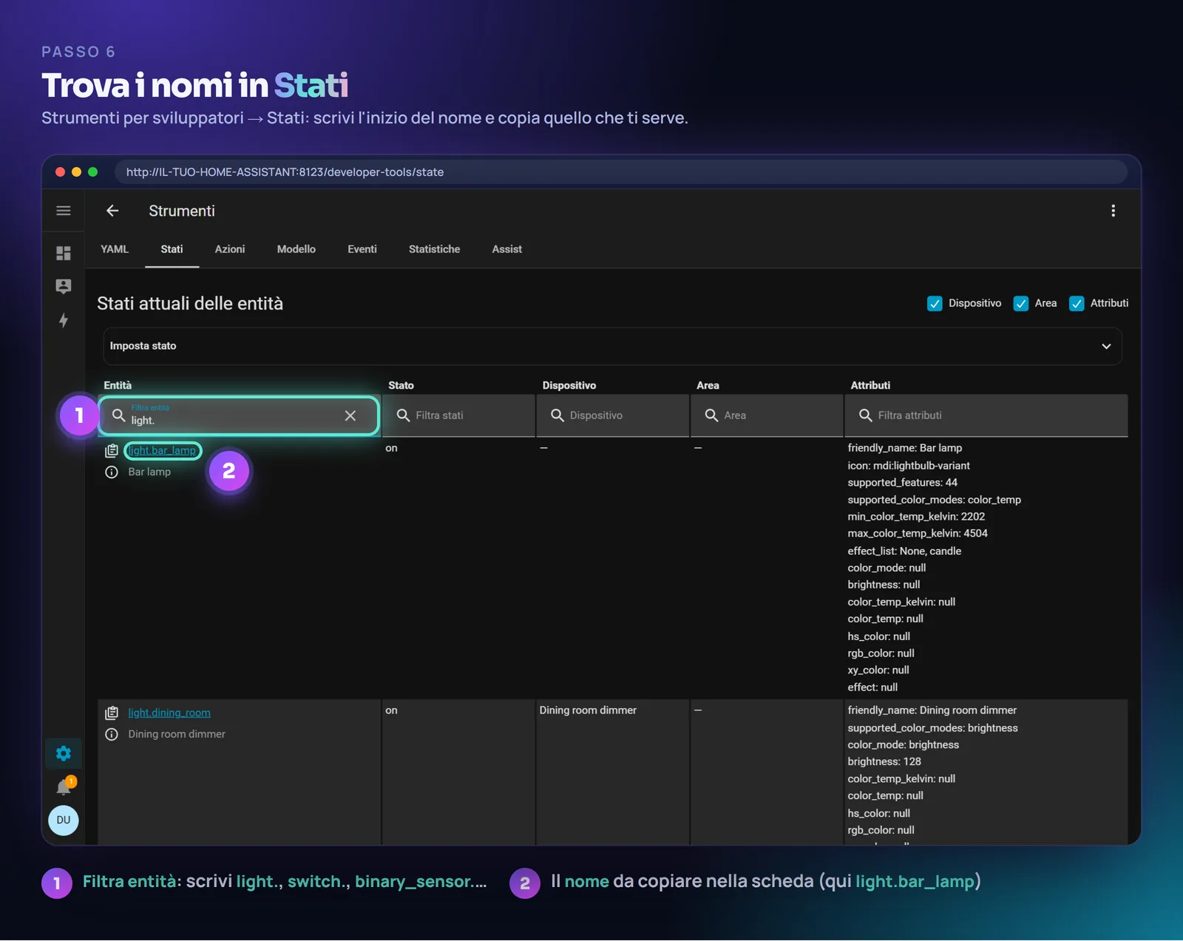Switch to the Eventi tab
The image size is (1183, 941).
pyautogui.click(x=362, y=249)
